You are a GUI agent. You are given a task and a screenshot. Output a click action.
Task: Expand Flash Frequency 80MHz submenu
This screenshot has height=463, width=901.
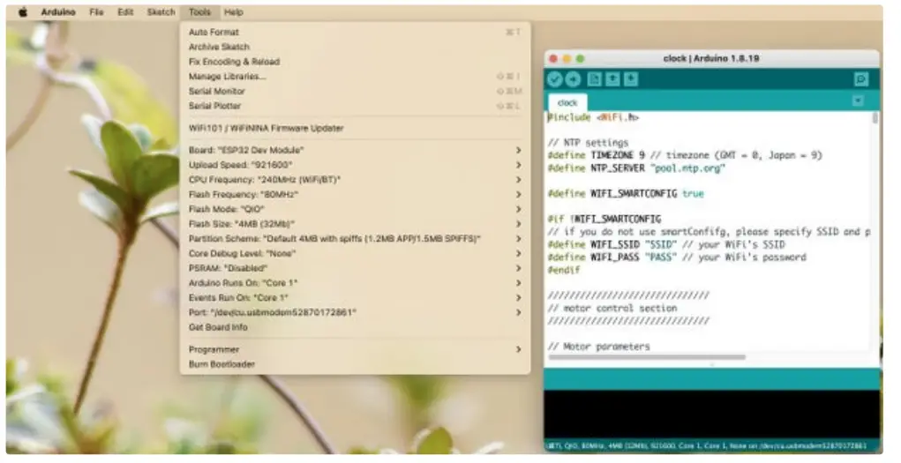coord(355,195)
